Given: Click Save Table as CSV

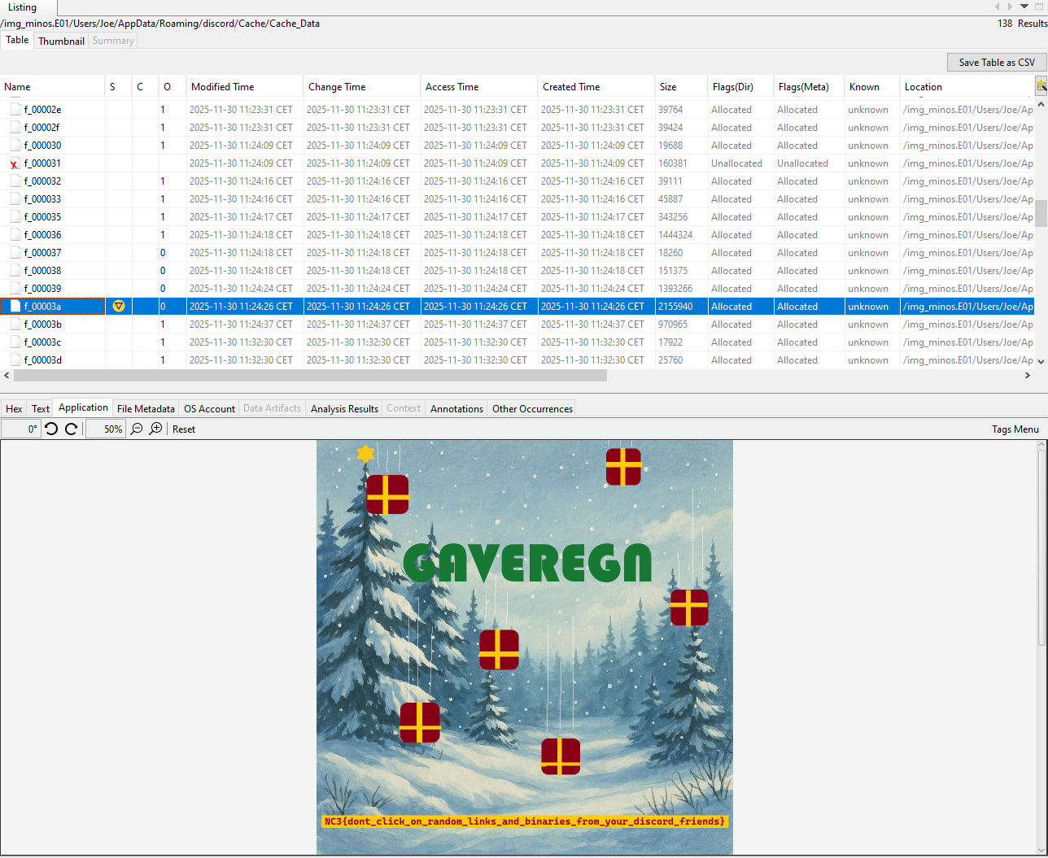Looking at the screenshot, I should tap(996, 62).
